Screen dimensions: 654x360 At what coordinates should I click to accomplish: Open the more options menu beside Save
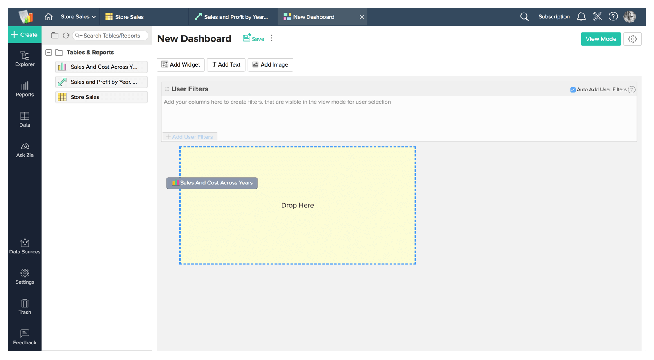(x=271, y=38)
